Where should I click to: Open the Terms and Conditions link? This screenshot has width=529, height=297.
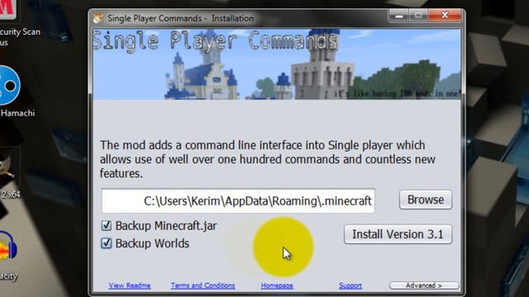point(203,285)
